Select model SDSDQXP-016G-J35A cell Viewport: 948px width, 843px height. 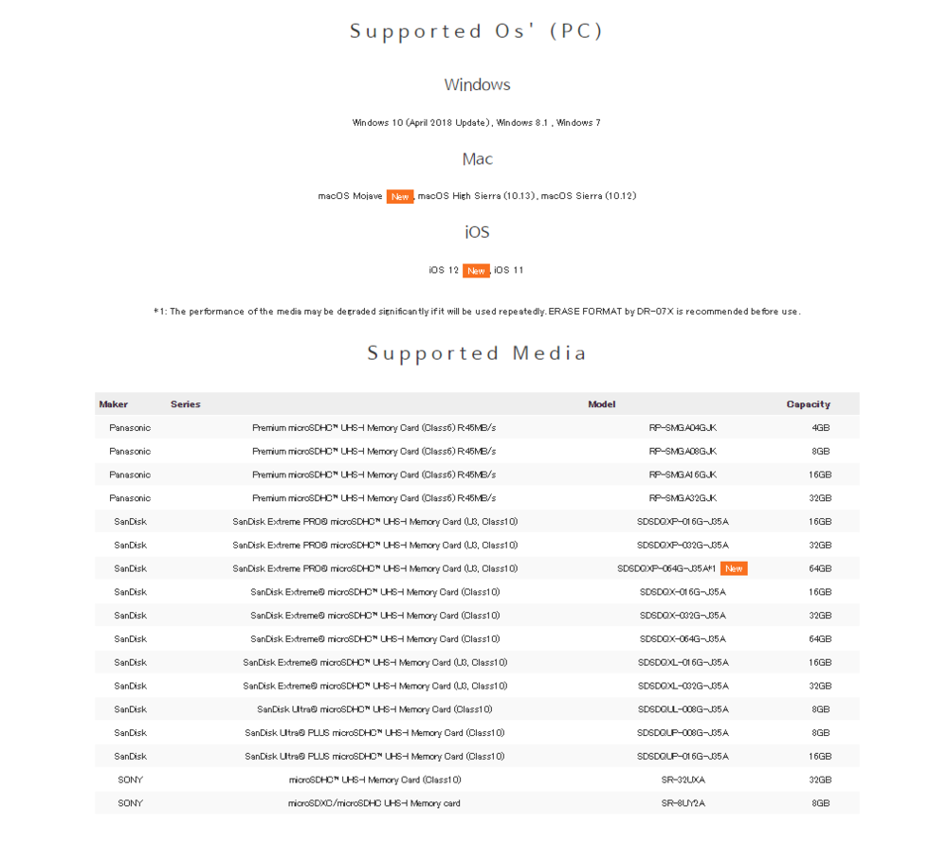click(683, 522)
